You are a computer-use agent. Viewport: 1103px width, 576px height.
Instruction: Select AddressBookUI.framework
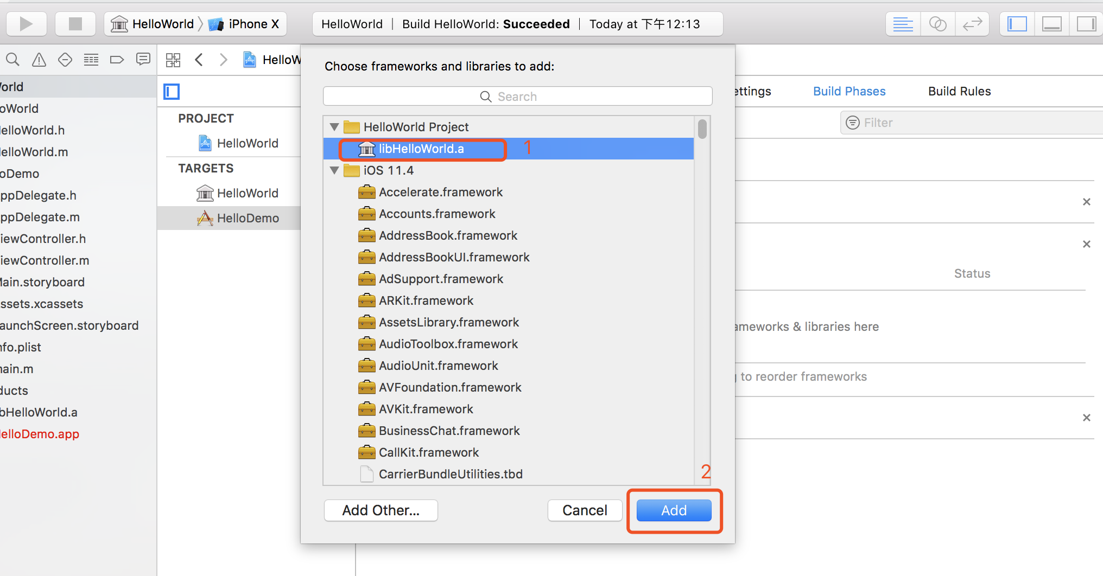click(508, 257)
